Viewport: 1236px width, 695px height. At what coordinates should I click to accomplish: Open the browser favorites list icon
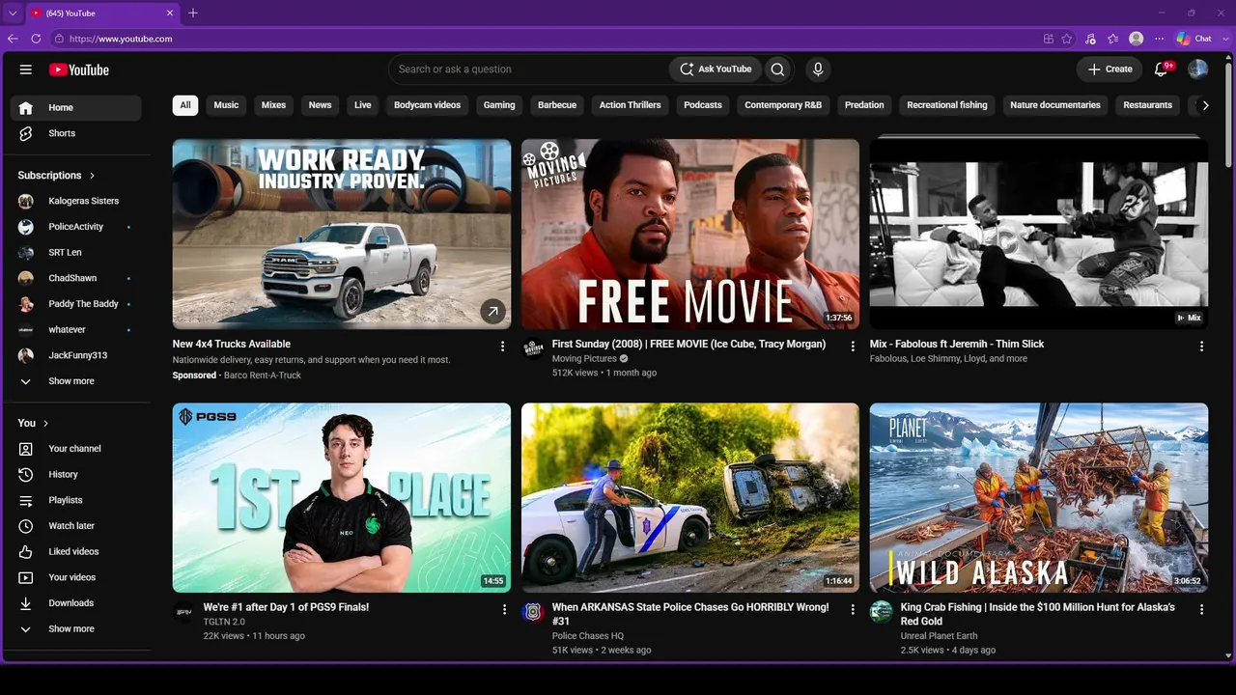point(1113,39)
